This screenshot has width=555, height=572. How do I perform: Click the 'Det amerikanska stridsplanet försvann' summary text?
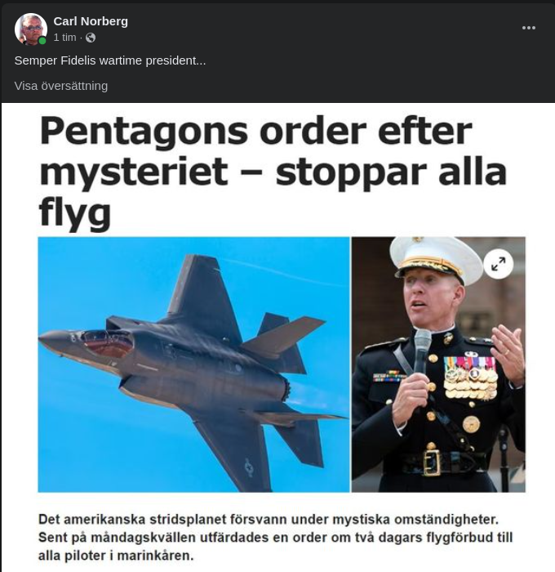[x=276, y=538]
